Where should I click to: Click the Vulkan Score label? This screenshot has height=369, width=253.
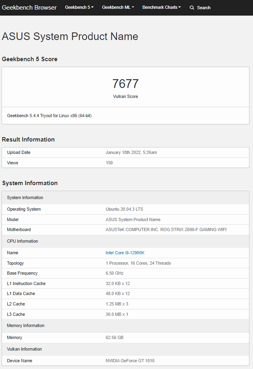click(x=125, y=96)
